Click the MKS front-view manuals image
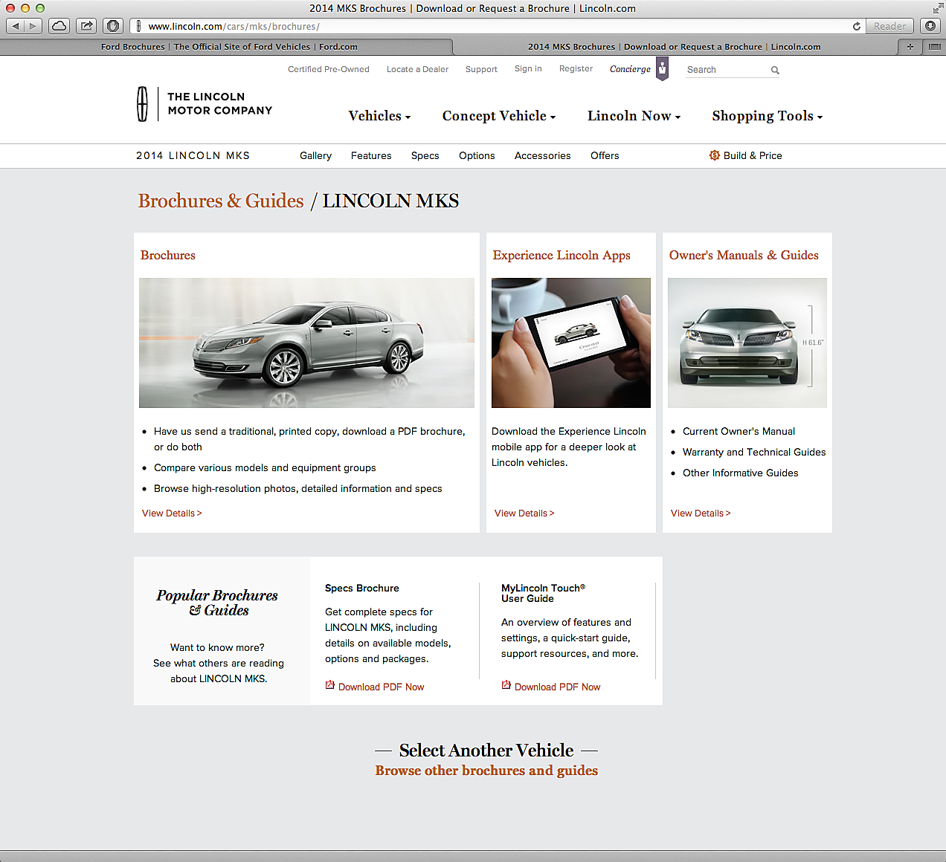The height and width of the screenshot is (862, 946). coord(747,343)
